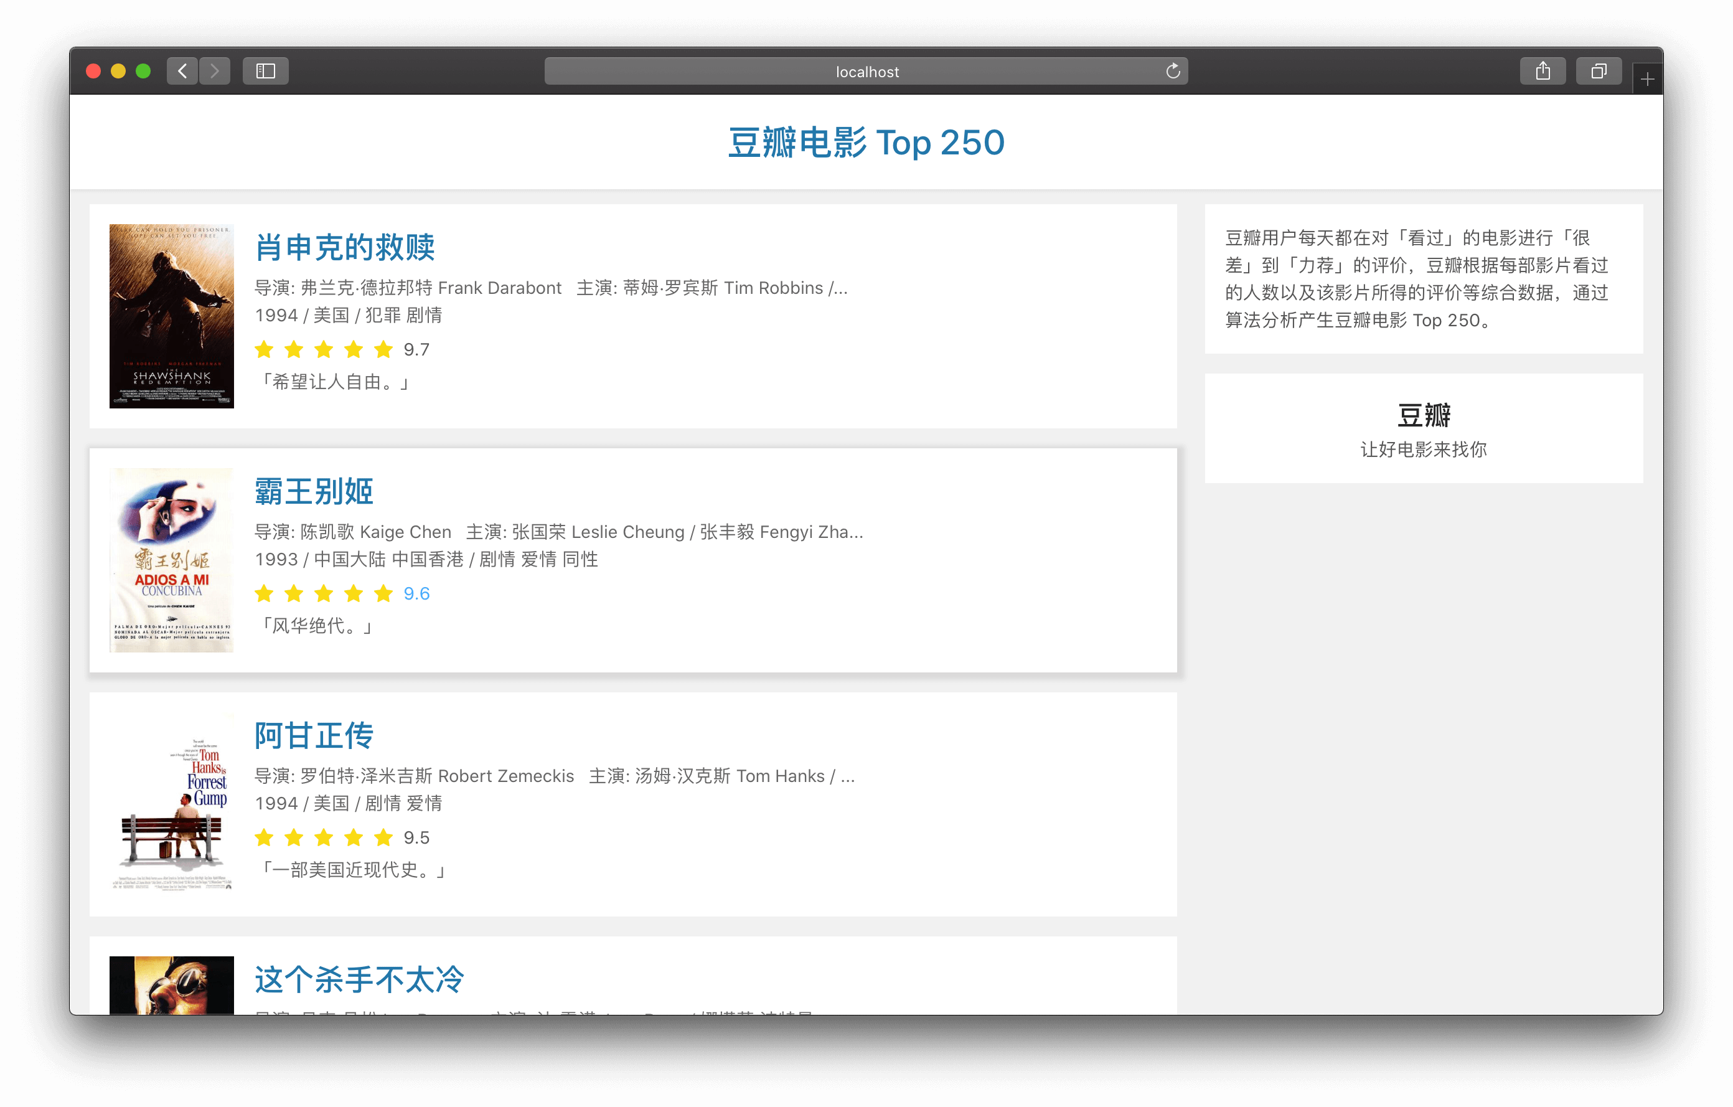Show all tabs overview icon
The width and height of the screenshot is (1733, 1107).
(1599, 70)
